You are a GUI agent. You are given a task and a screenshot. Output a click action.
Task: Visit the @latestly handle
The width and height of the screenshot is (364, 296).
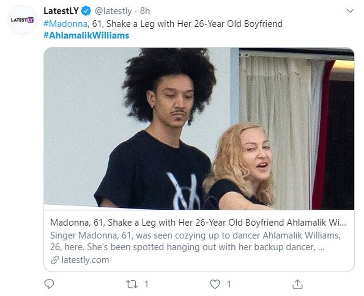coord(113,11)
